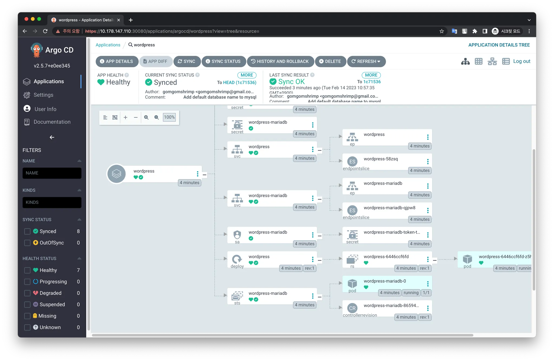Click the Applications breadcrumb link
This screenshot has height=361, width=554.
point(108,45)
